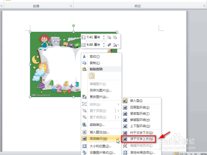Click the Send to Back icon in menu
This screenshot has height=155, width=207.
(x=84, y=117)
